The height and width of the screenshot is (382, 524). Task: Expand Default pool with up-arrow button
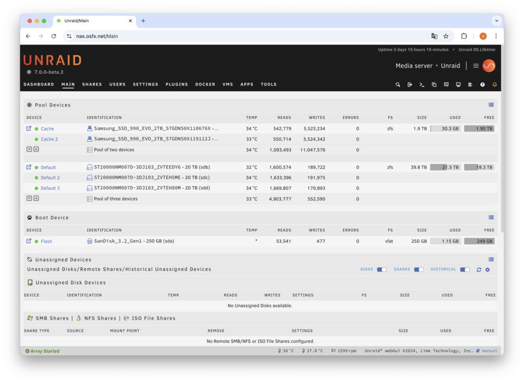click(x=36, y=199)
